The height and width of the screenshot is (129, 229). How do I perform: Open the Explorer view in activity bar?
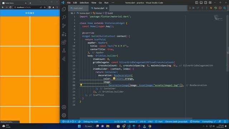pos(64,9)
